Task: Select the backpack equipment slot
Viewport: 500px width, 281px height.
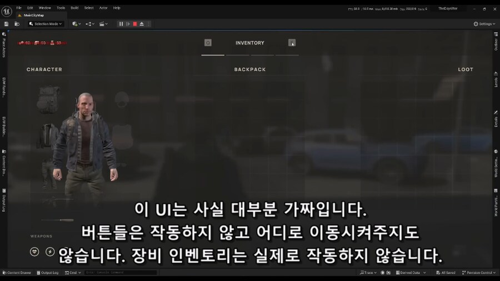Action: pyautogui.click(x=48, y=100)
